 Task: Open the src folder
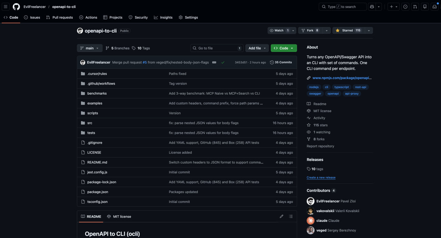(x=90, y=123)
